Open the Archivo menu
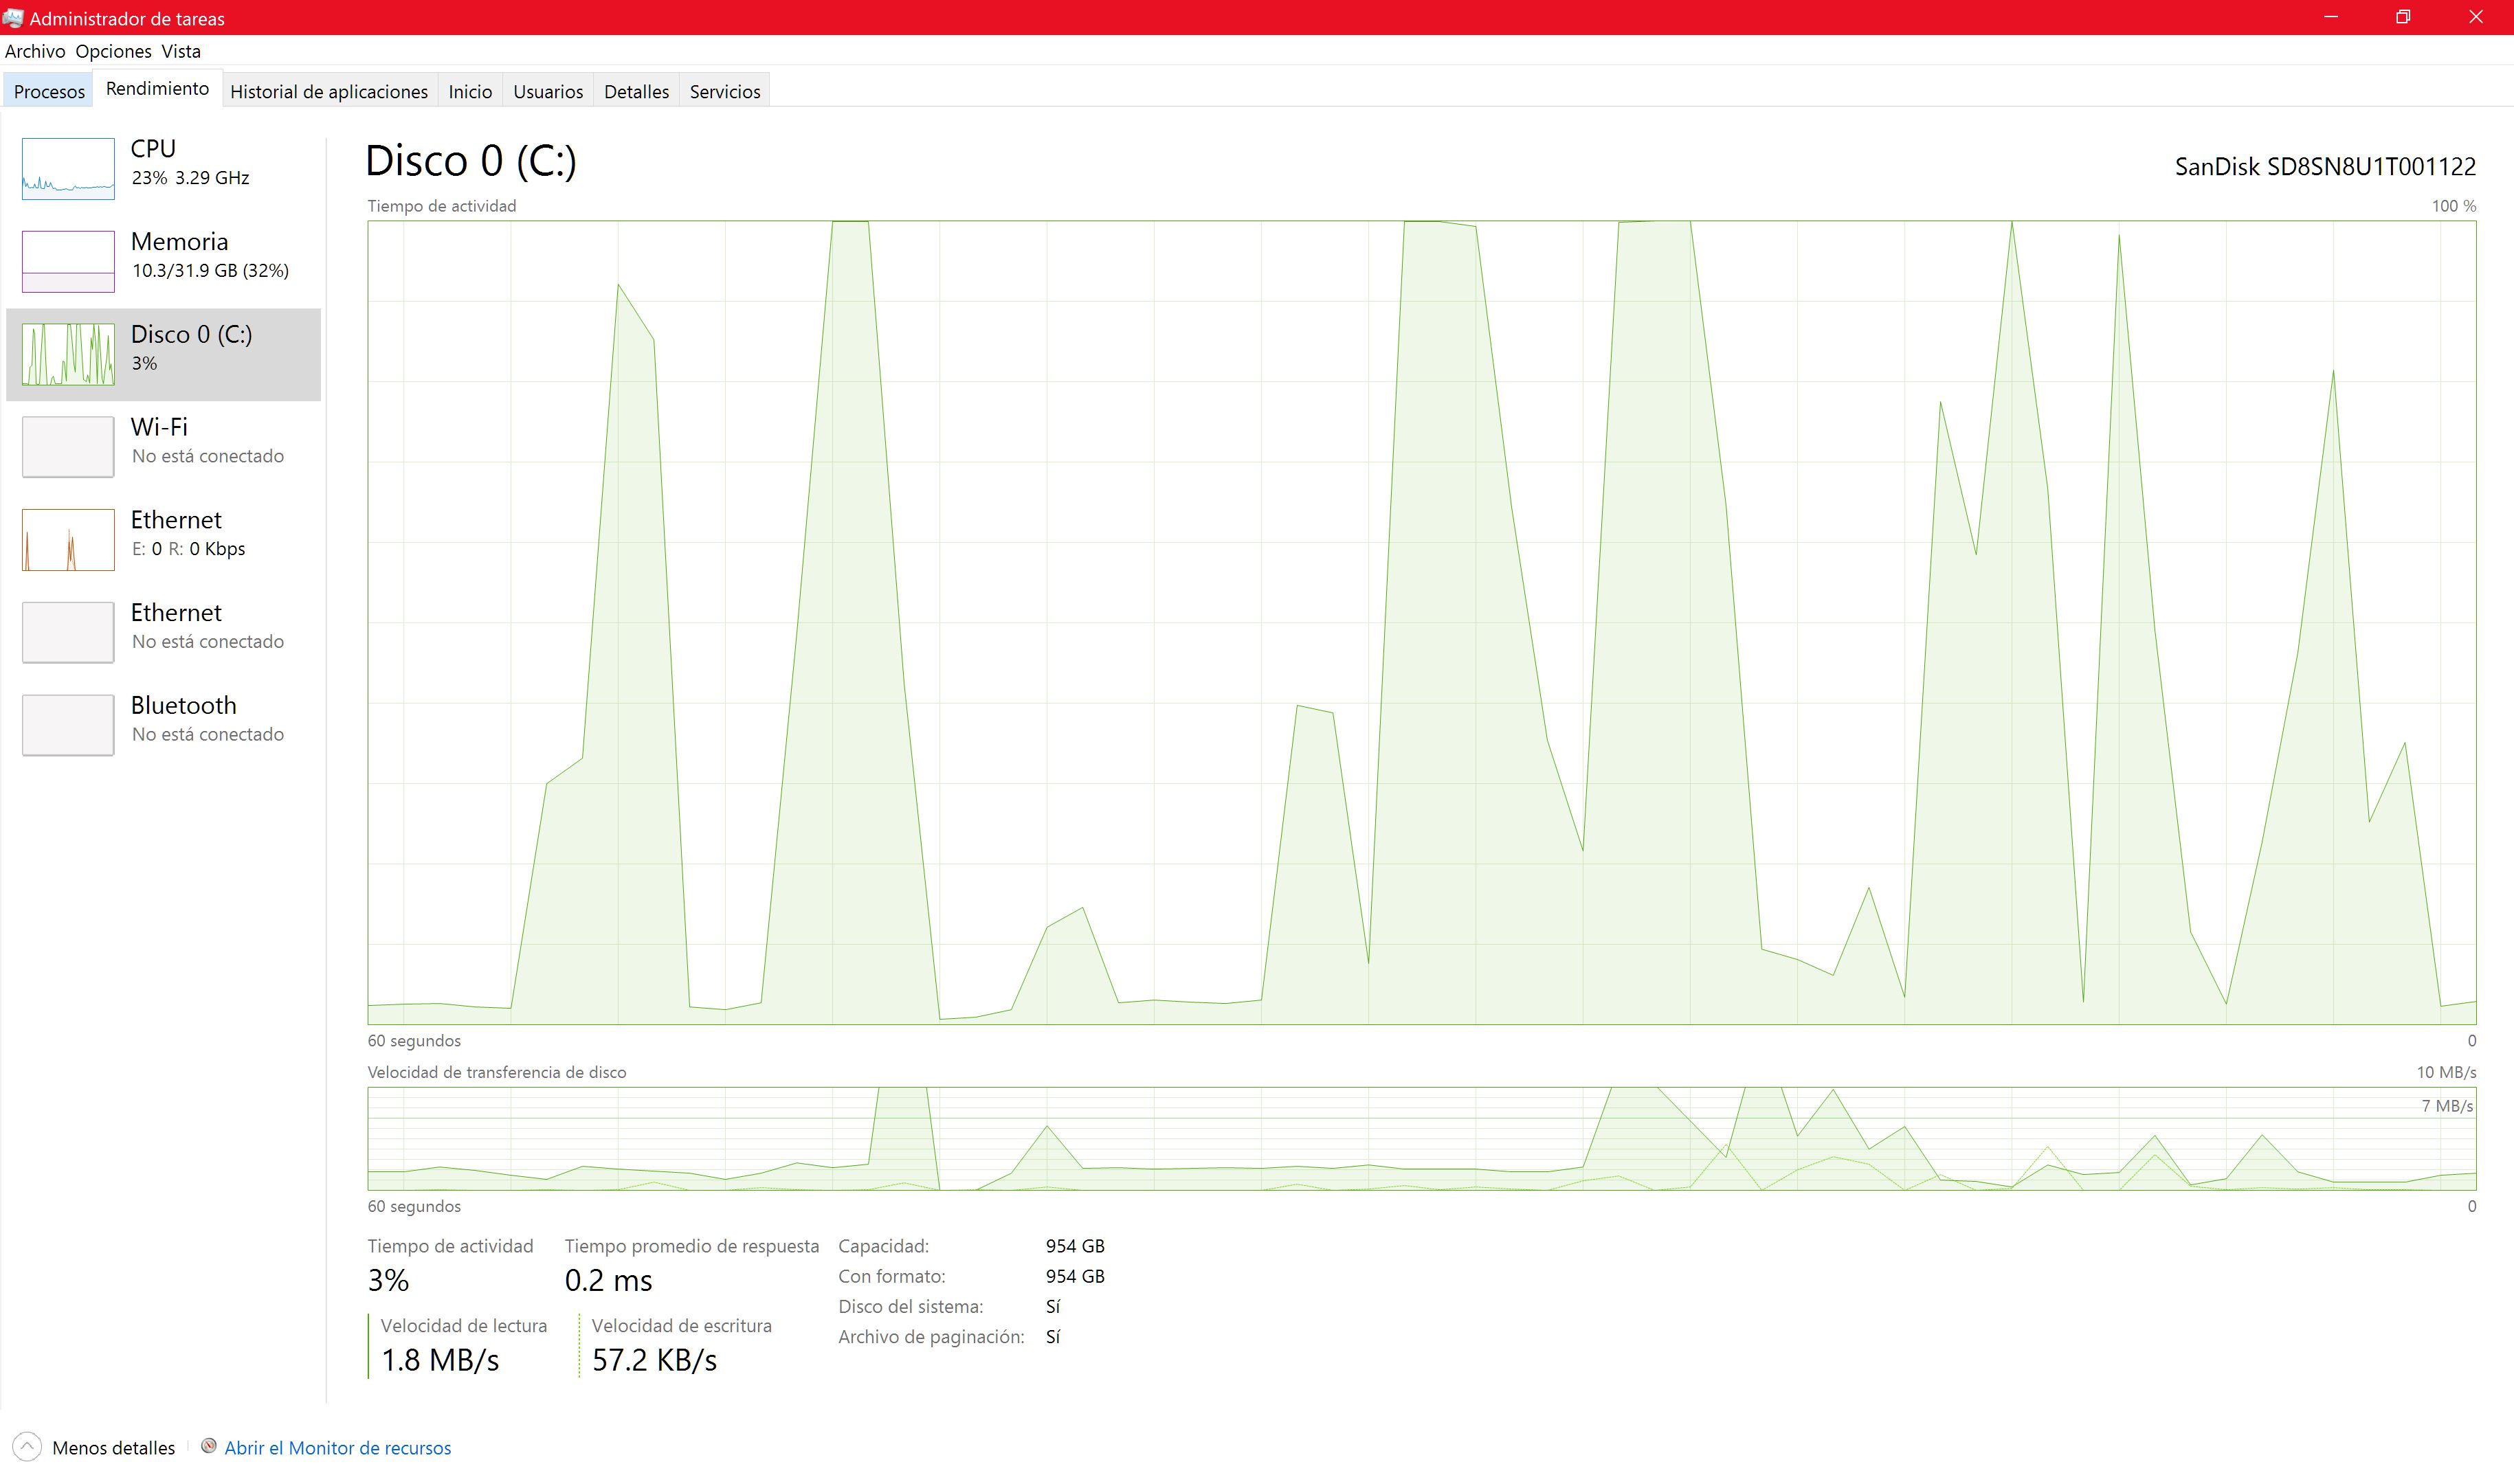2514x1484 pixels. pos(35,51)
